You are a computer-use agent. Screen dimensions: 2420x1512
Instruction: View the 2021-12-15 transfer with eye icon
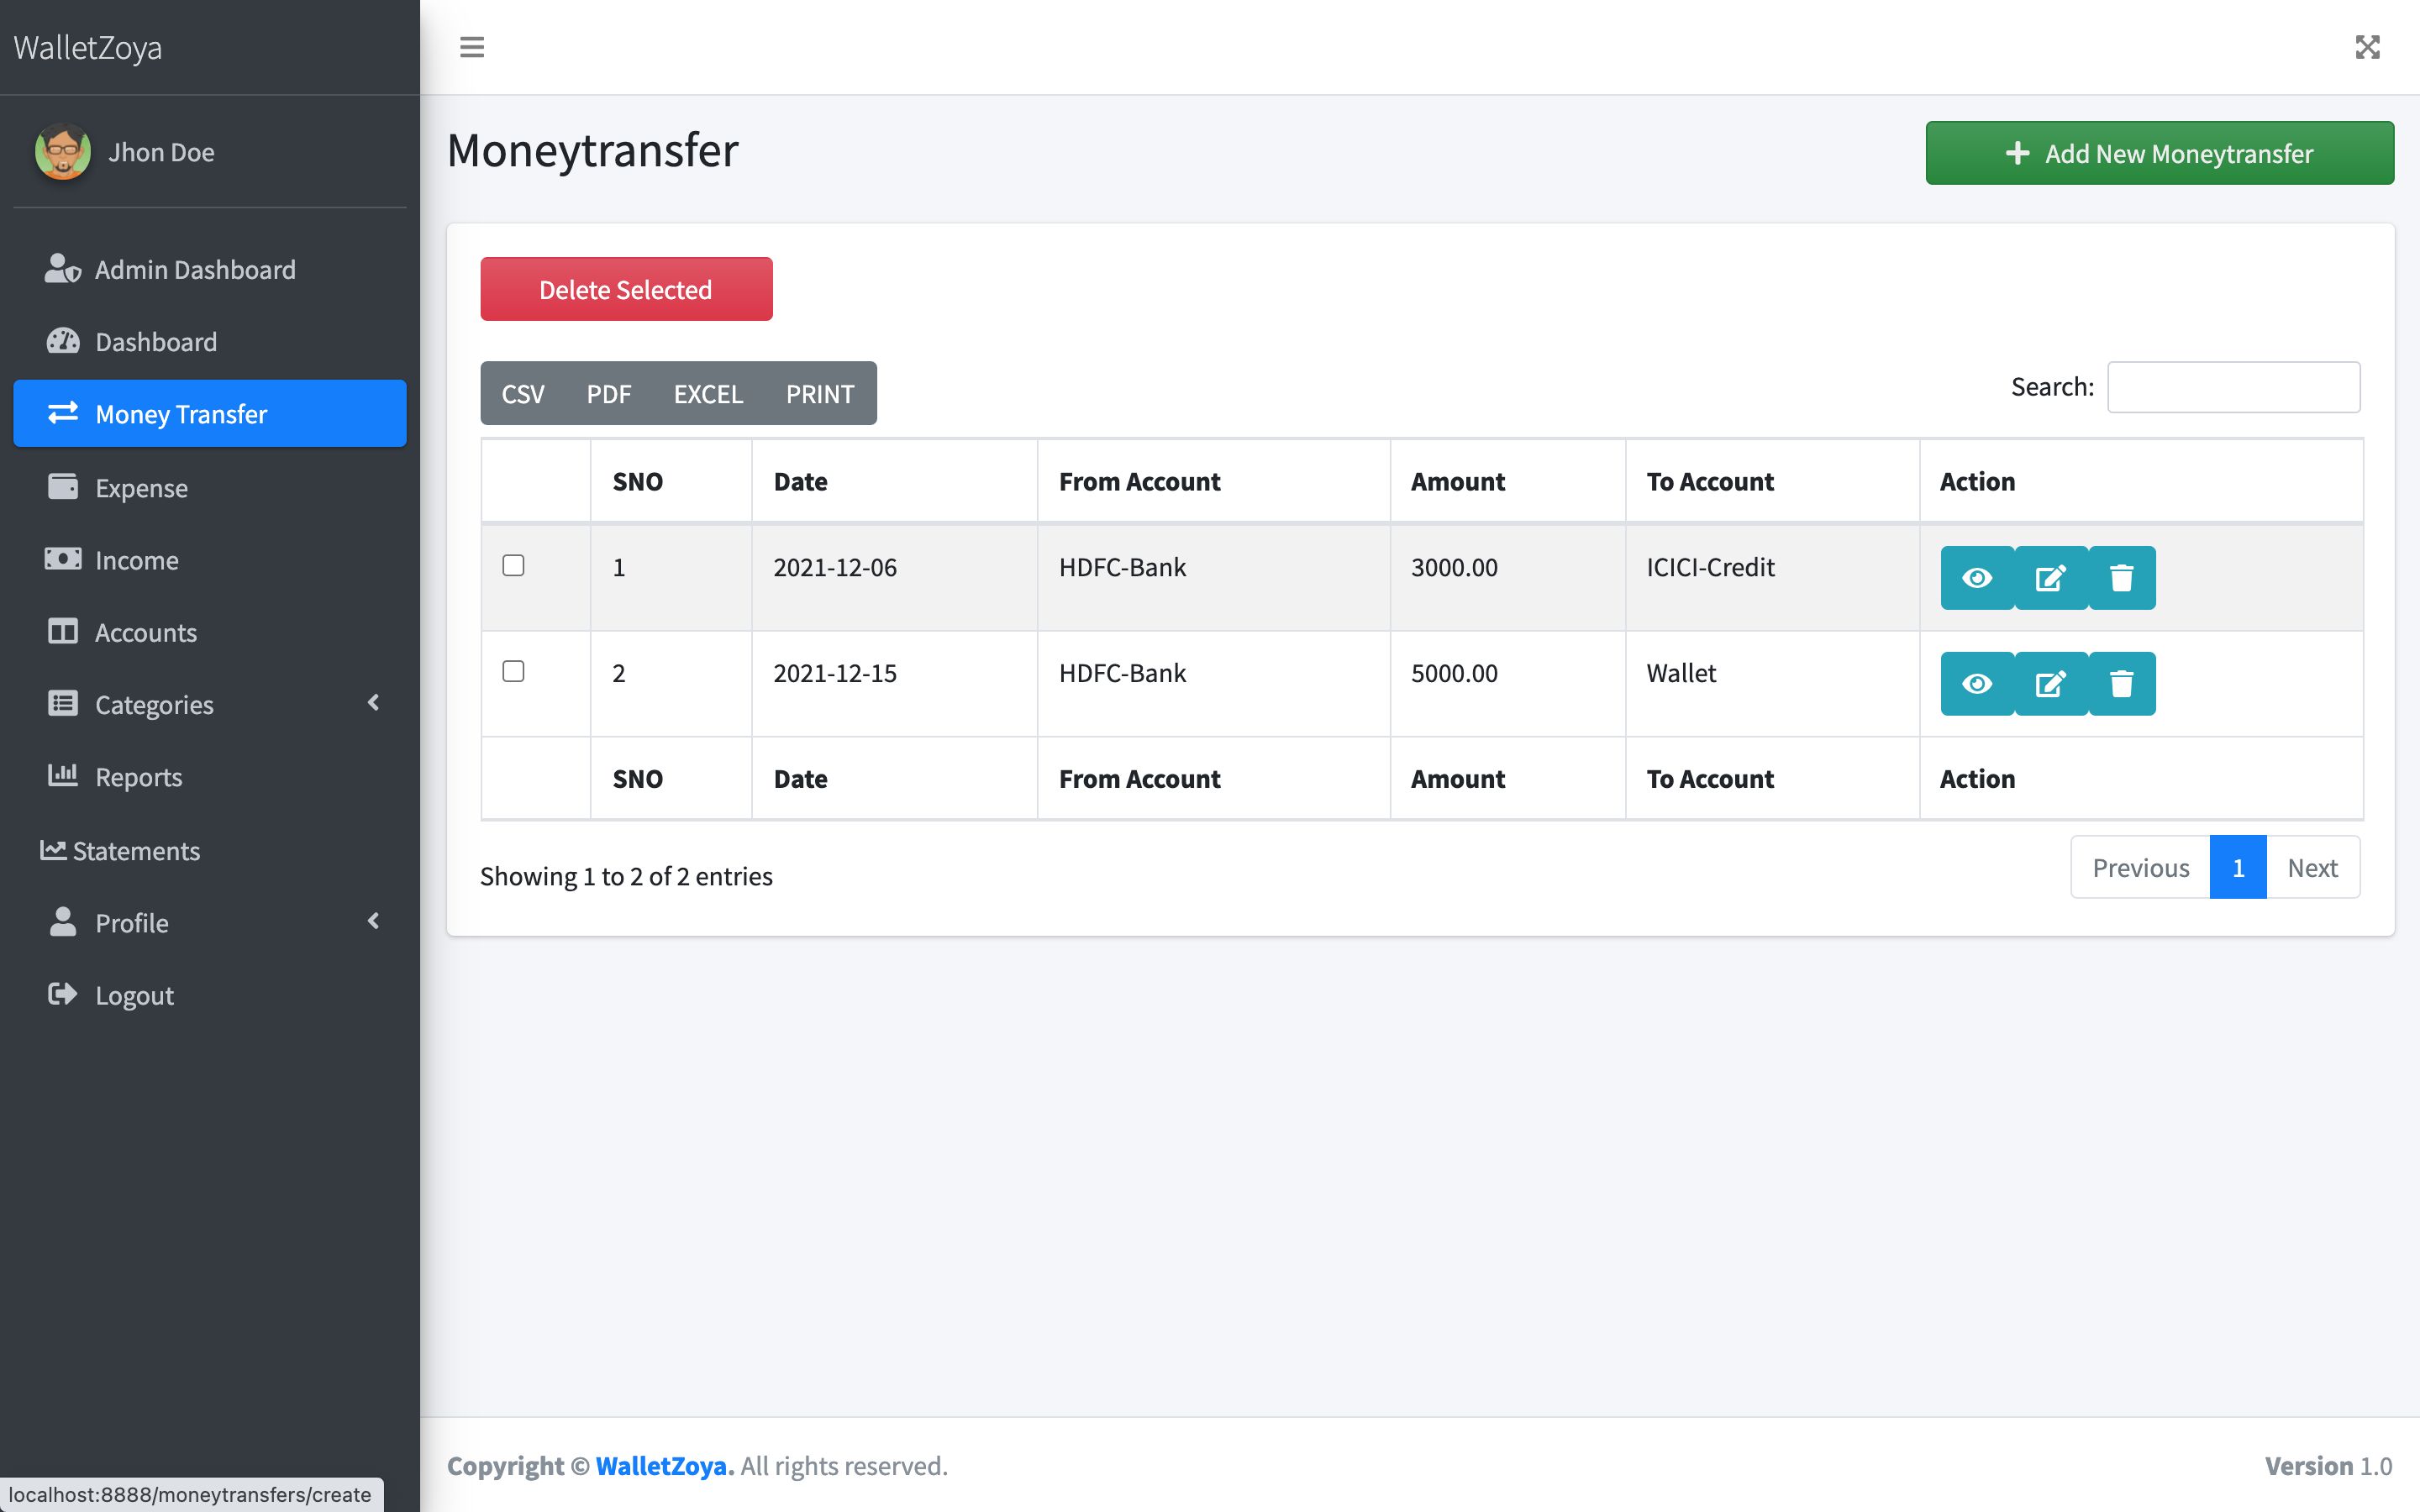(1977, 684)
